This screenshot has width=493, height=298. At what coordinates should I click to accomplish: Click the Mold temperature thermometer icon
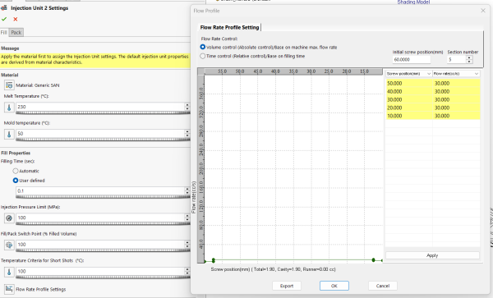coord(9,134)
